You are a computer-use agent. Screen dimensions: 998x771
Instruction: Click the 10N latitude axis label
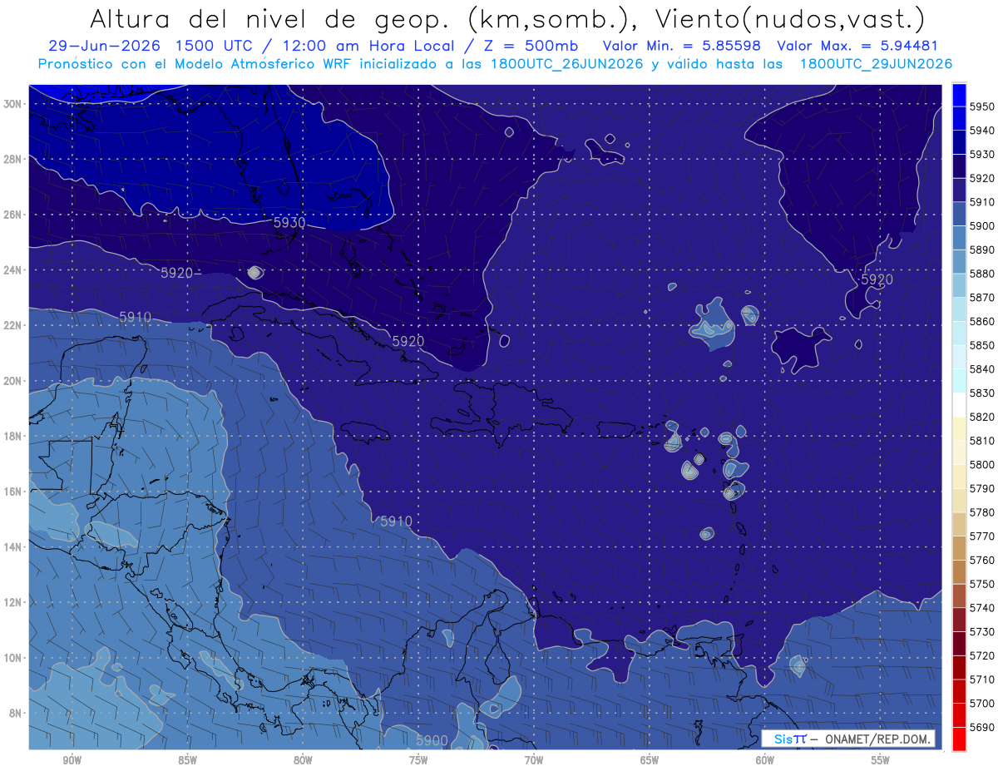coord(12,657)
